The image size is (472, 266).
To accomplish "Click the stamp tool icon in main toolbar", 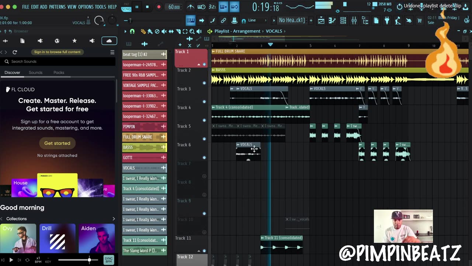I will 234,20.
